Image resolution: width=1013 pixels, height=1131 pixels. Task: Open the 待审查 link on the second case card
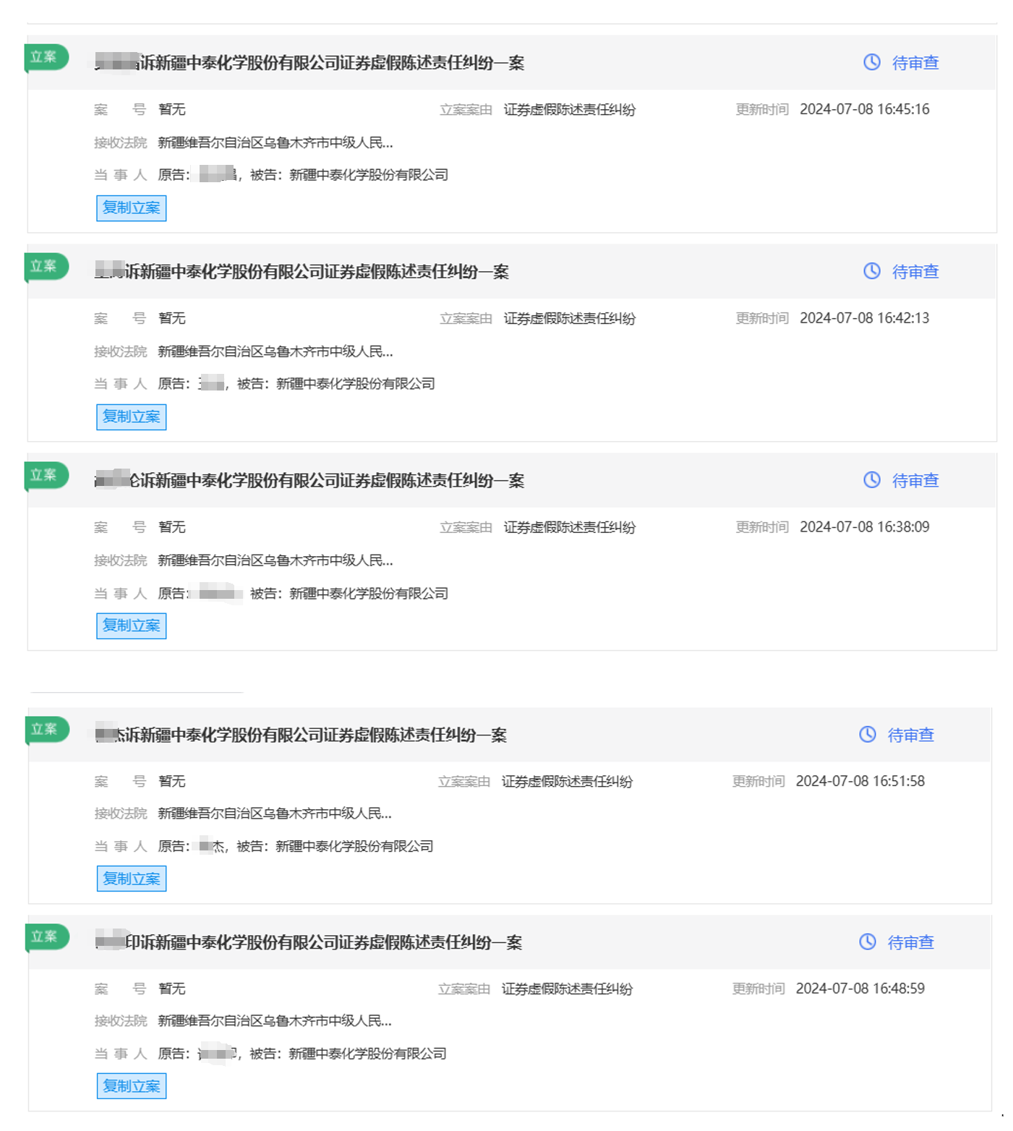pyautogui.click(x=915, y=272)
